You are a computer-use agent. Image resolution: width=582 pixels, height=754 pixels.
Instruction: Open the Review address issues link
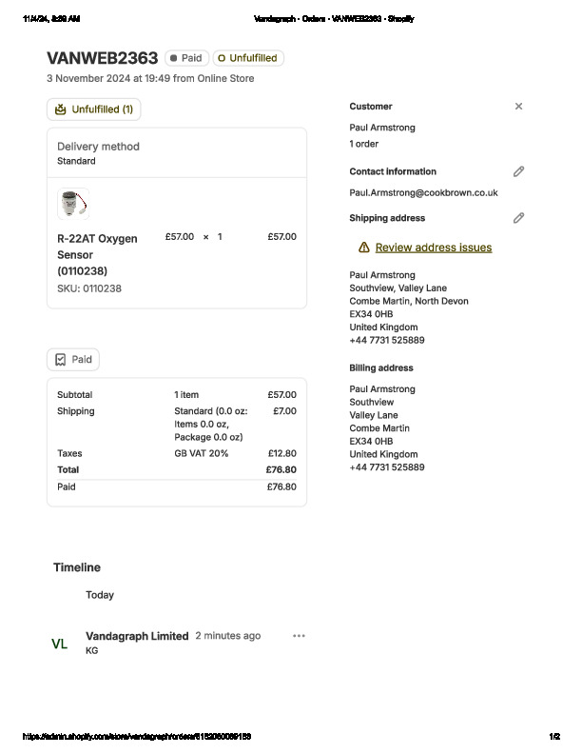[x=434, y=248]
